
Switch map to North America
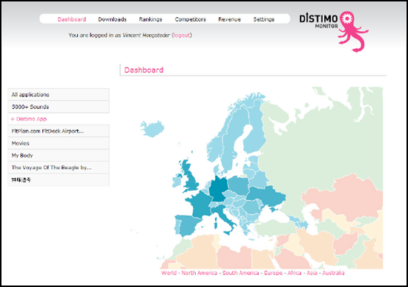pyautogui.click(x=200, y=273)
